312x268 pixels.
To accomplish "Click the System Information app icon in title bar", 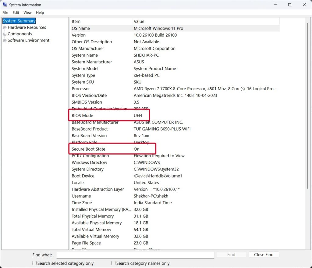I will [5, 5].
